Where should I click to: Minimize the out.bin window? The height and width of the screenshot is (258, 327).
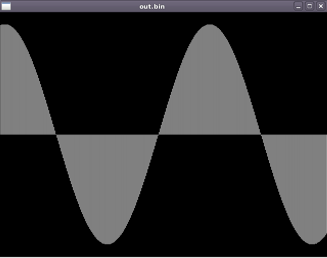click(x=298, y=6)
